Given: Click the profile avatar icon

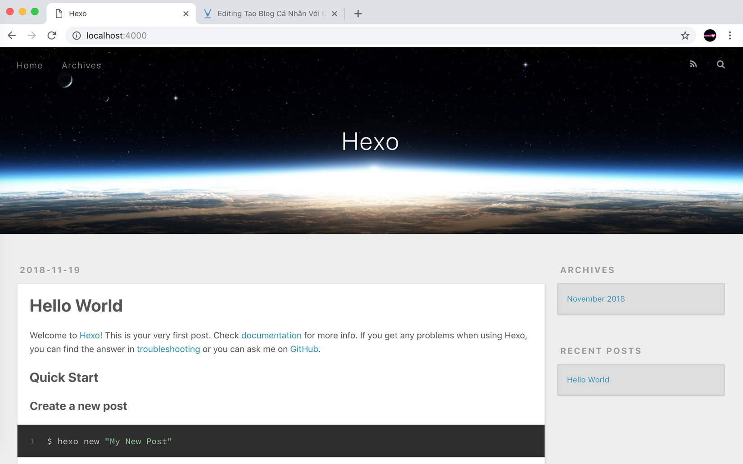Looking at the screenshot, I should [710, 36].
